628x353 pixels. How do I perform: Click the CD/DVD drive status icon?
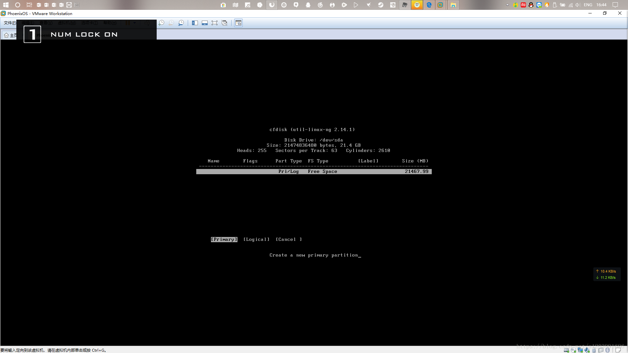pos(573,350)
